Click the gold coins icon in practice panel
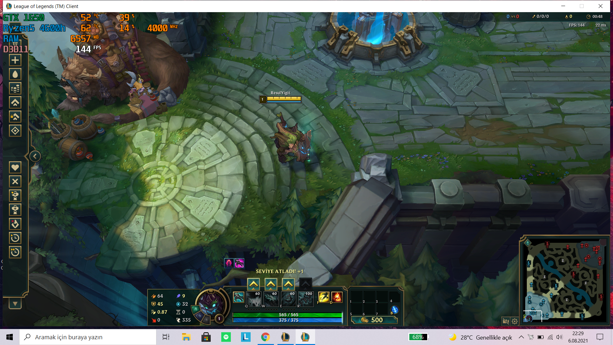The image size is (613, 345). click(x=15, y=88)
